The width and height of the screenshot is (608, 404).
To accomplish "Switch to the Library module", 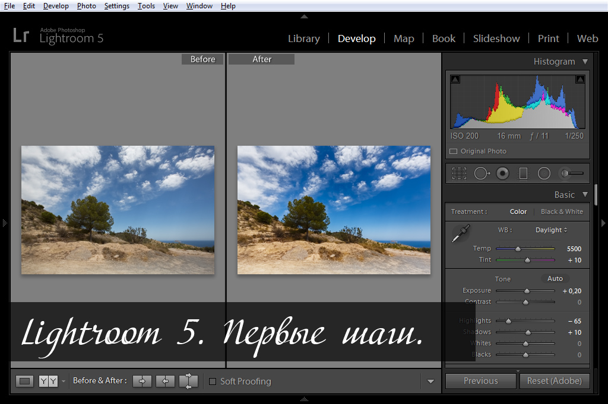I will pyautogui.click(x=303, y=39).
